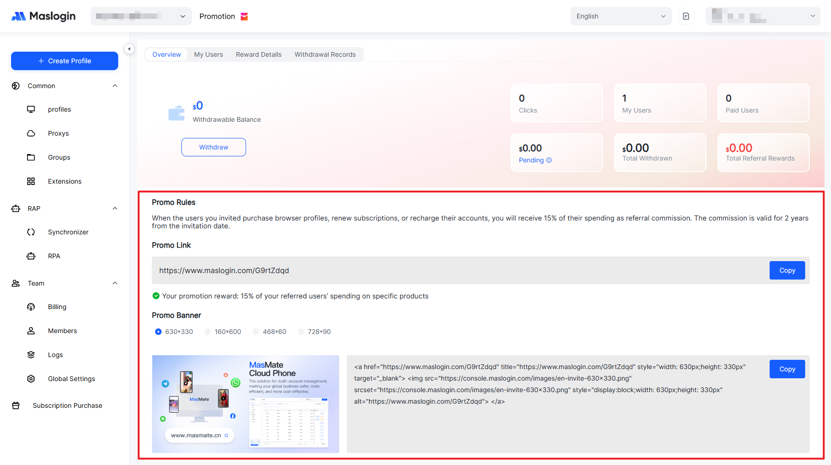Screen dimensions: 831x465
Task: Select the 468*60 banner size
Action: 256,332
